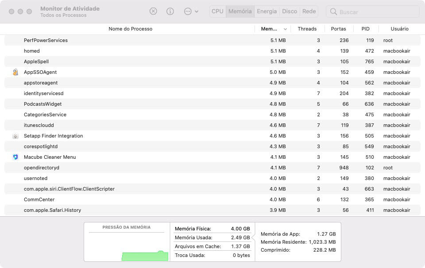Click the memory pressure green graph
Image resolution: width=425 pixels, height=268 pixels.
click(145, 256)
